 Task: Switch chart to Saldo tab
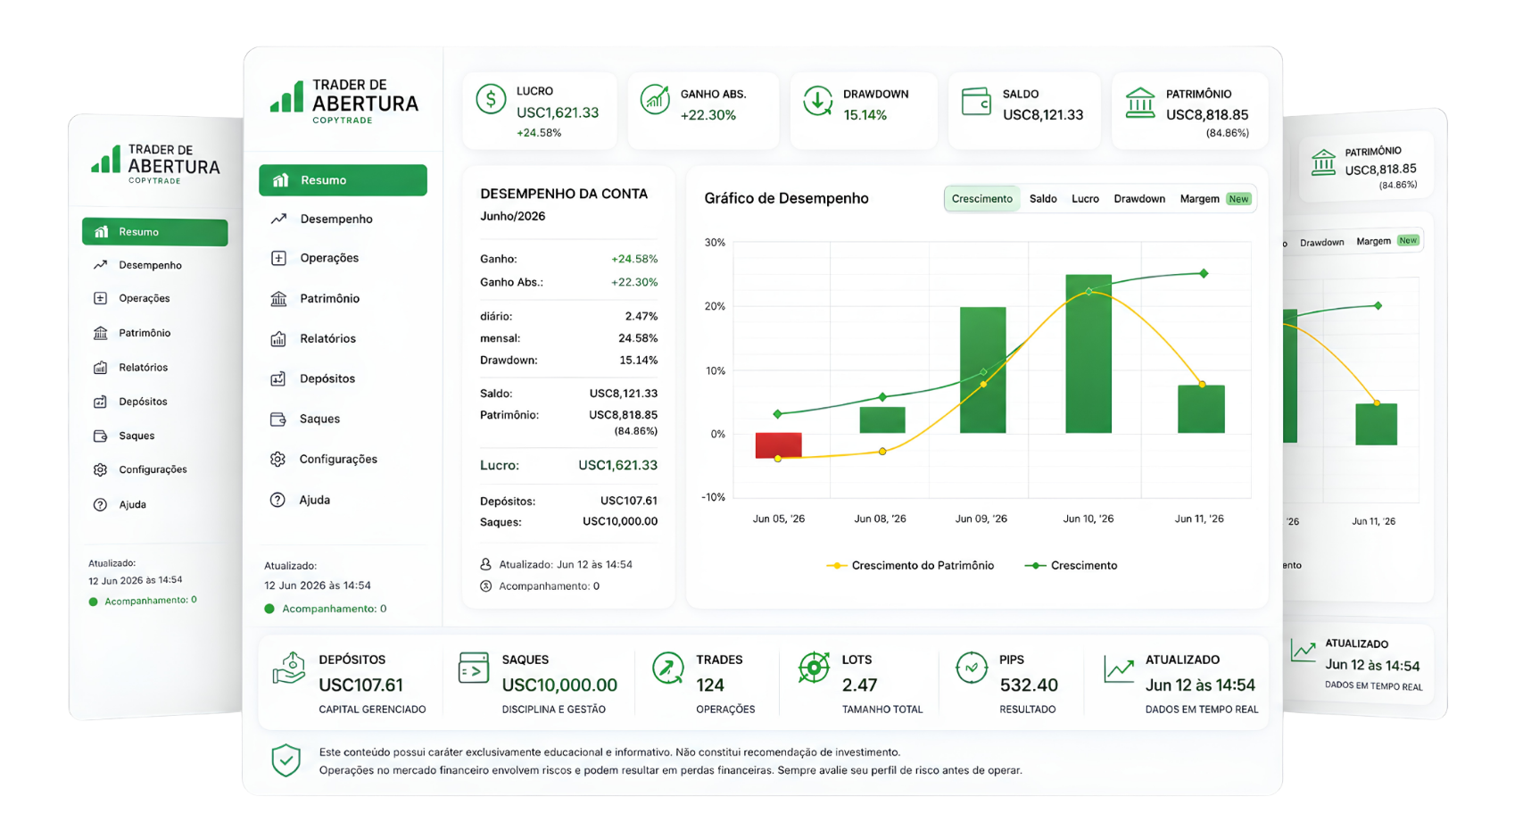[1043, 199]
